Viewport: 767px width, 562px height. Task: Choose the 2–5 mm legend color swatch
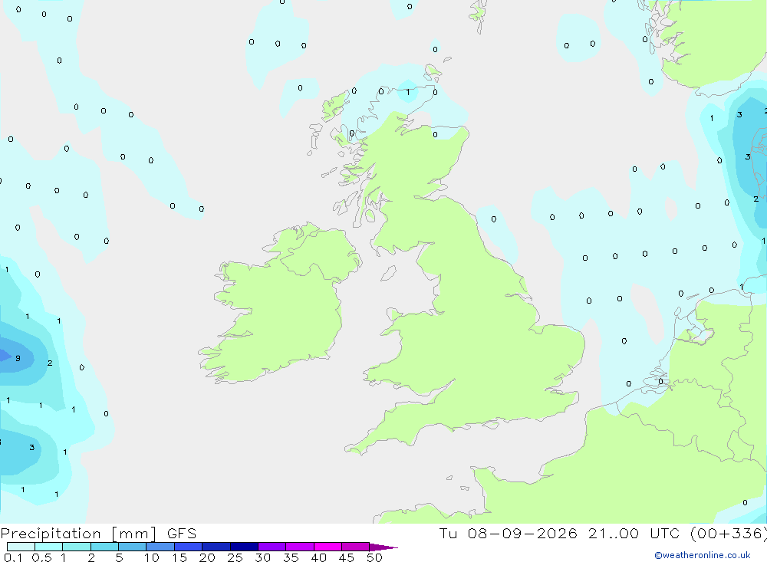tap(104, 547)
